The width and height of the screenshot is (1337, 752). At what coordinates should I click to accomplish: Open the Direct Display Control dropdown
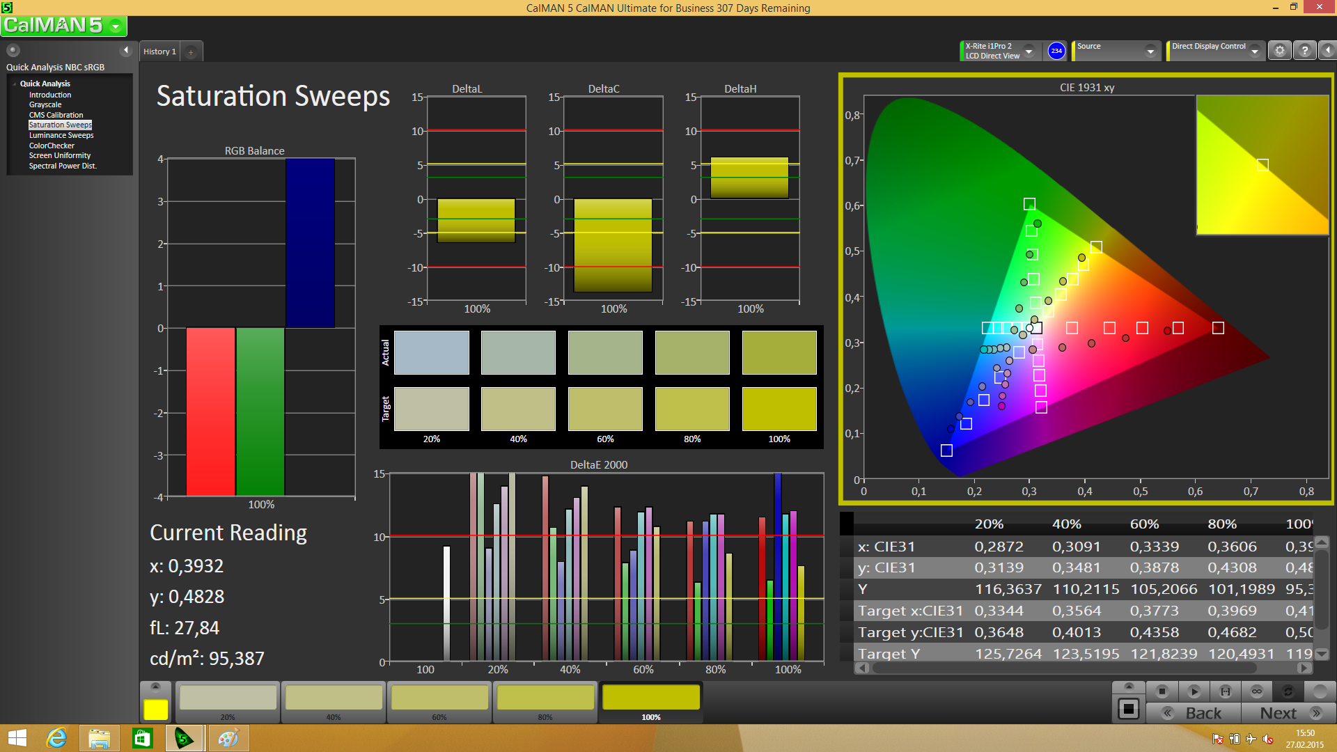1255,51
